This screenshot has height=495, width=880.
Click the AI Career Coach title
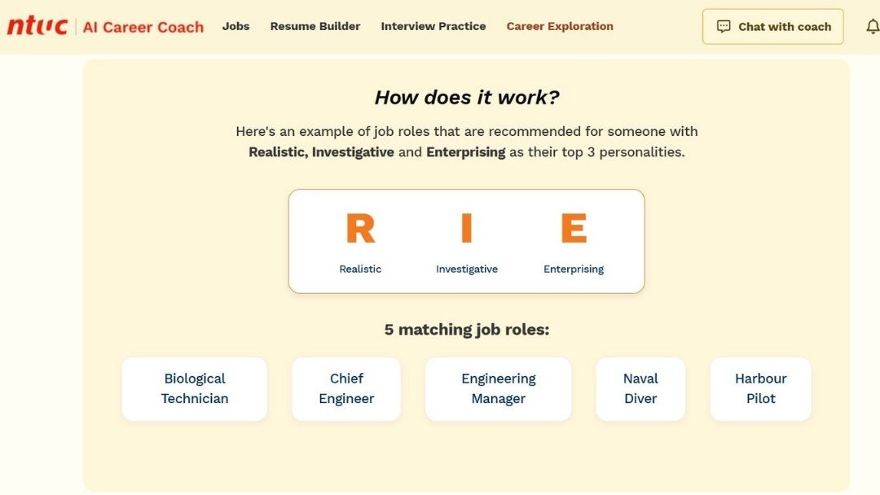(x=143, y=27)
